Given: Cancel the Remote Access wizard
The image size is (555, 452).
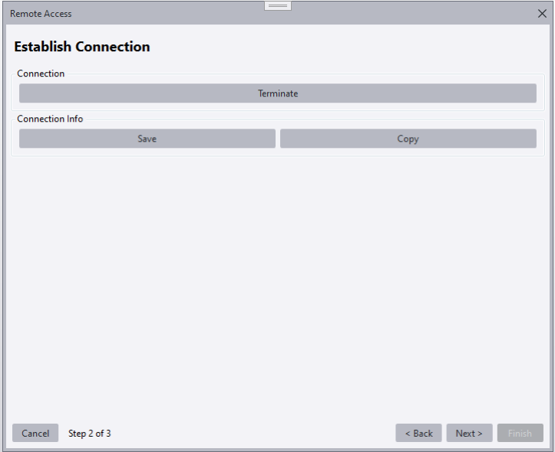Looking at the screenshot, I should tap(35, 433).
